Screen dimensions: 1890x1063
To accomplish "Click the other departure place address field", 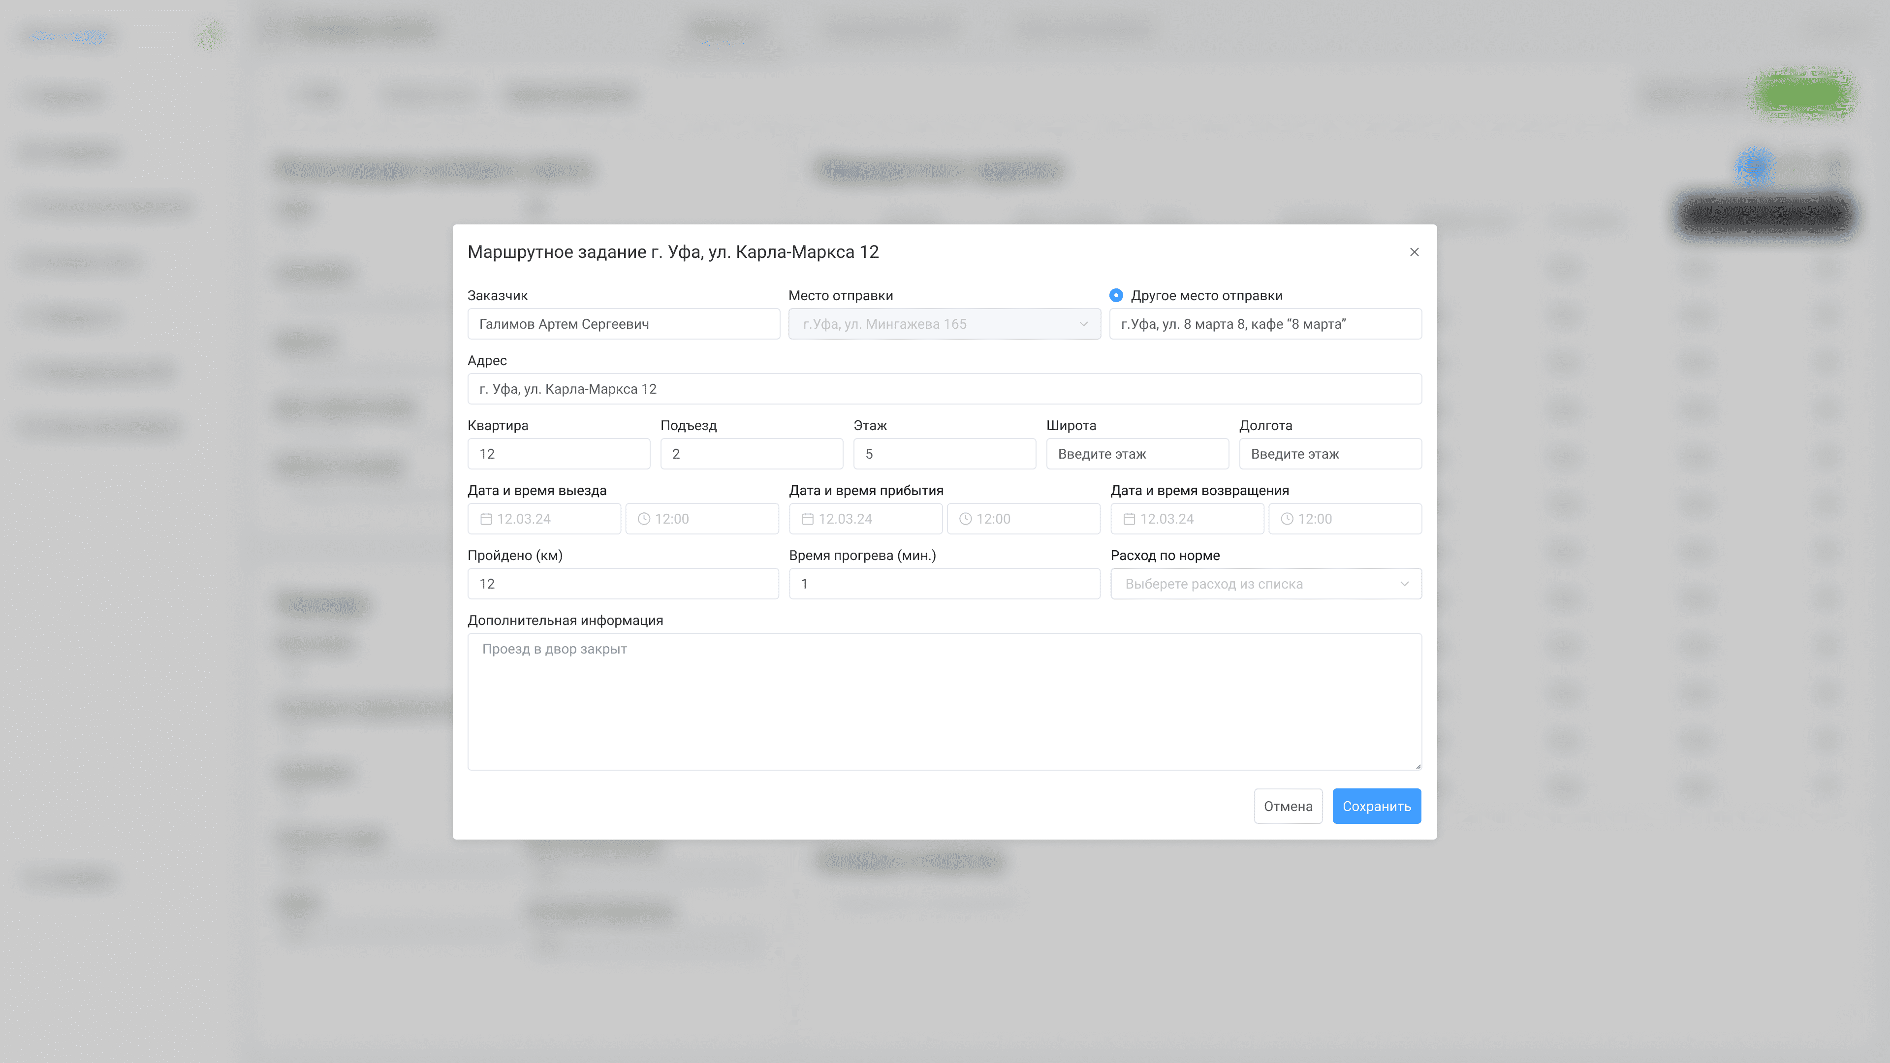I will pyautogui.click(x=1265, y=324).
